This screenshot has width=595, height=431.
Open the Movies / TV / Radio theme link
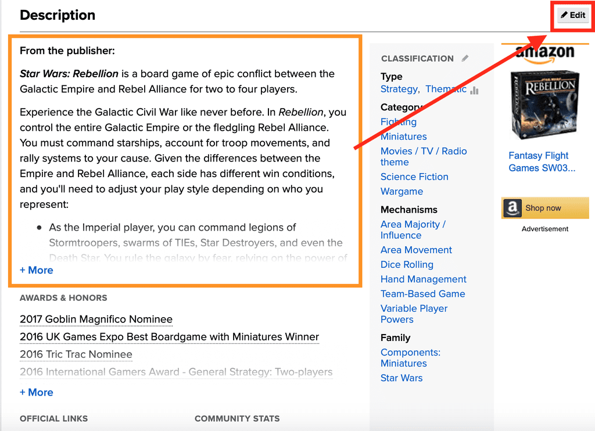[x=424, y=157]
